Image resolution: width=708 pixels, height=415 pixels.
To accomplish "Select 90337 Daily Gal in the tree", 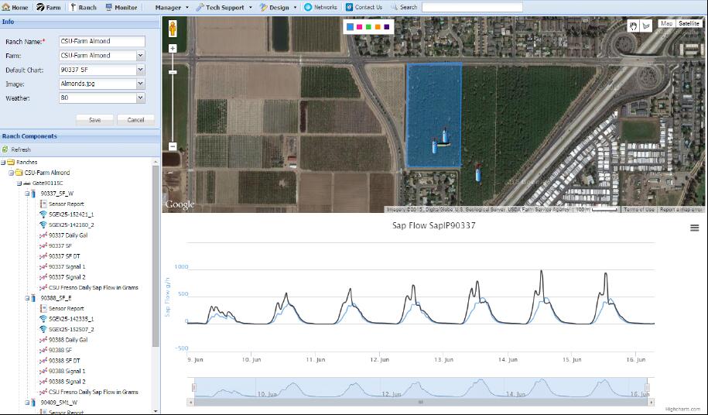I will 68,235.
